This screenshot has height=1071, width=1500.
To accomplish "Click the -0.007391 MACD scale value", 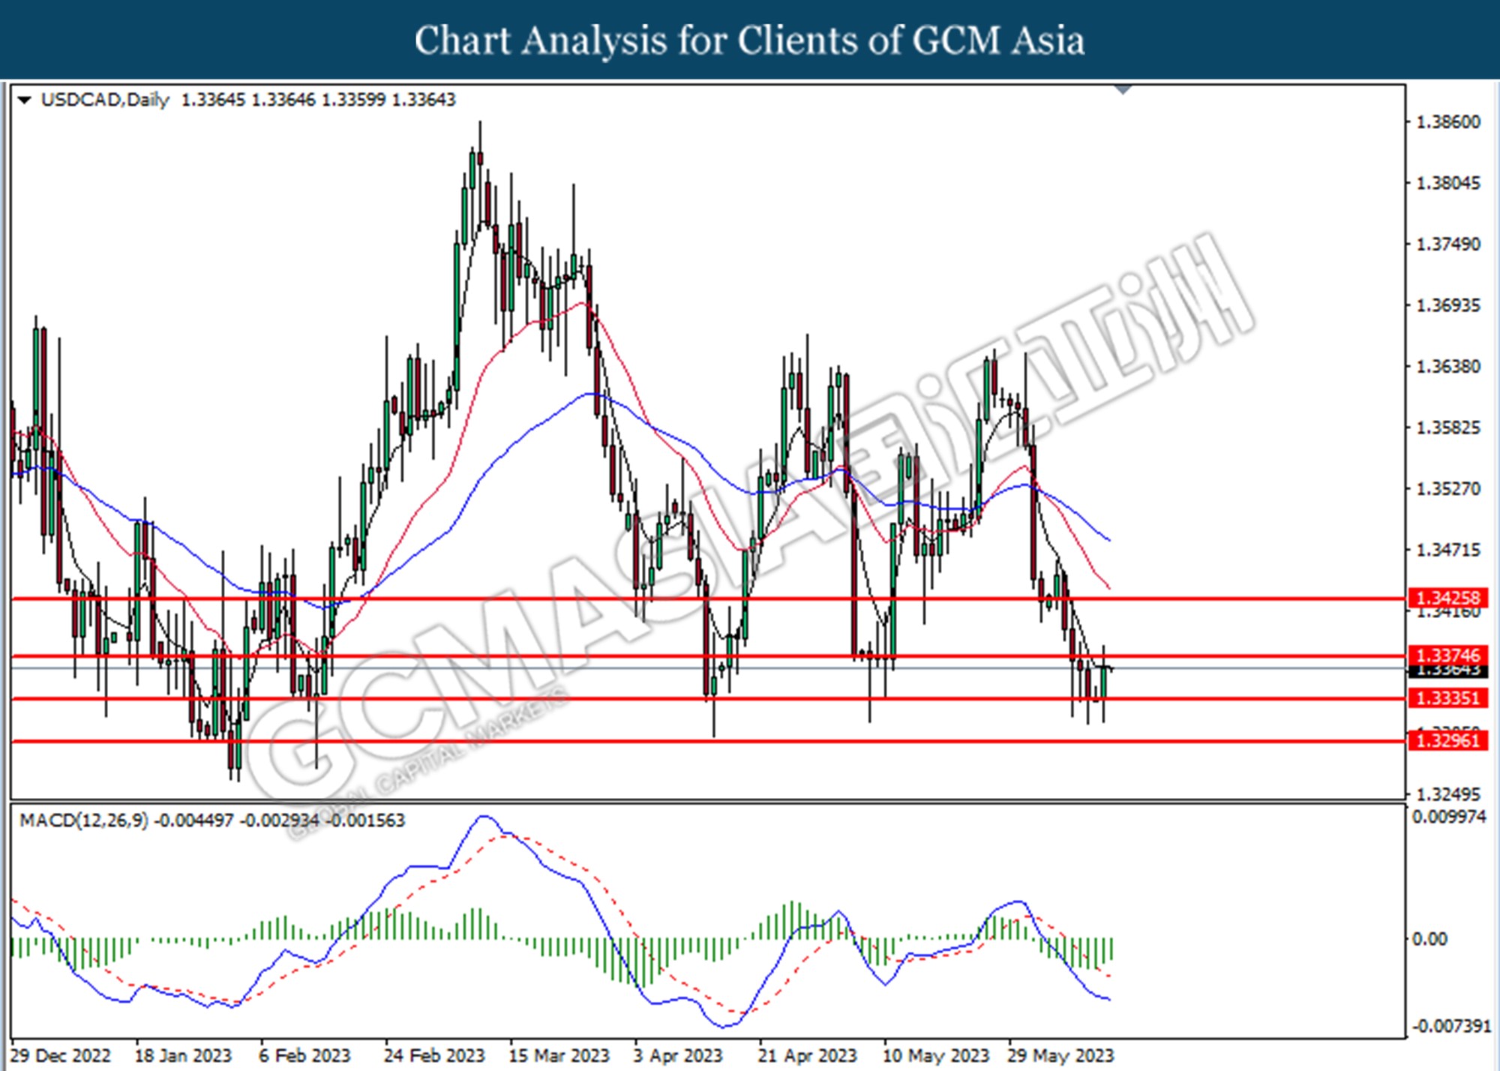I will [1451, 1026].
